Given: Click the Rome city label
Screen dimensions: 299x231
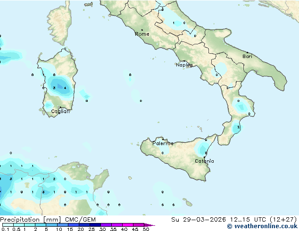Looking at the screenshot, I should pyautogui.click(x=142, y=34).
